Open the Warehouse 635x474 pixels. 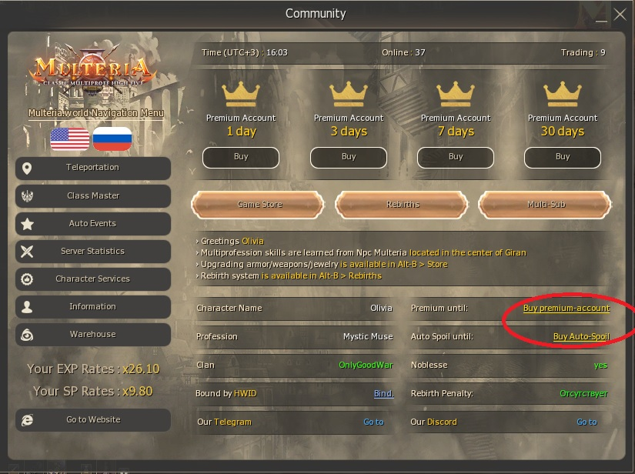click(x=92, y=335)
